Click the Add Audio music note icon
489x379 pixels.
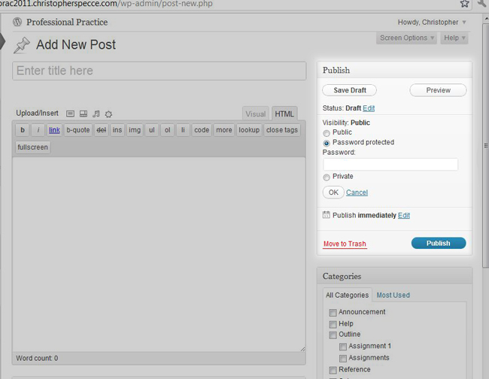click(96, 114)
